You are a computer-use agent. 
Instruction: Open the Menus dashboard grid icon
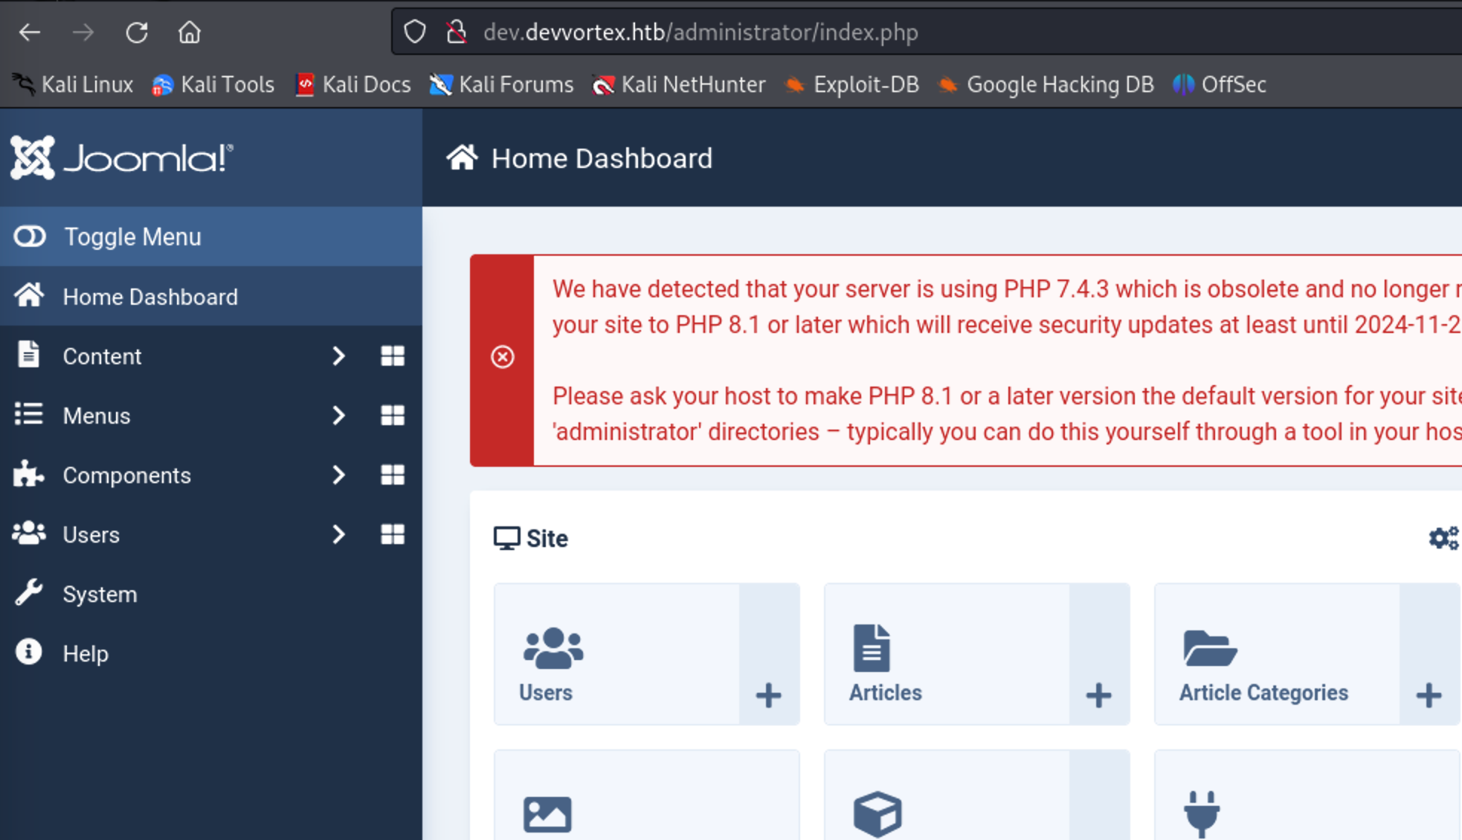pyautogui.click(x=393, y=416)
